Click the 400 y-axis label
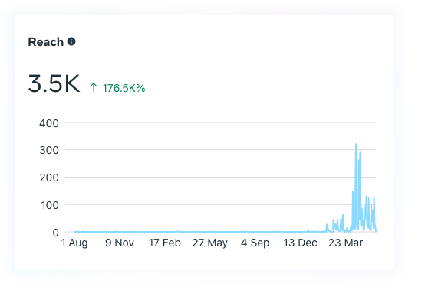The width and height of the screenshot is (425, 300). point(49,123)
